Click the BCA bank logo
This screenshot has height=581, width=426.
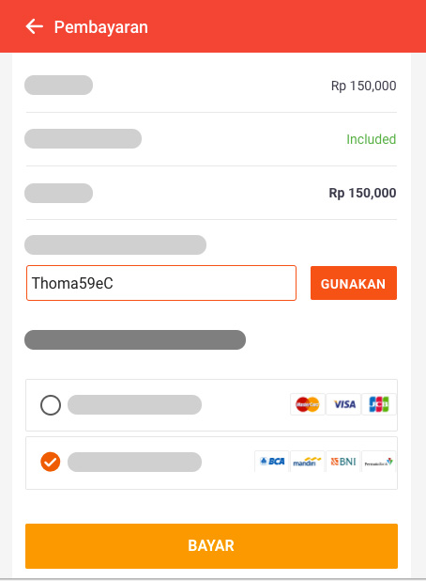pos(272,462)
